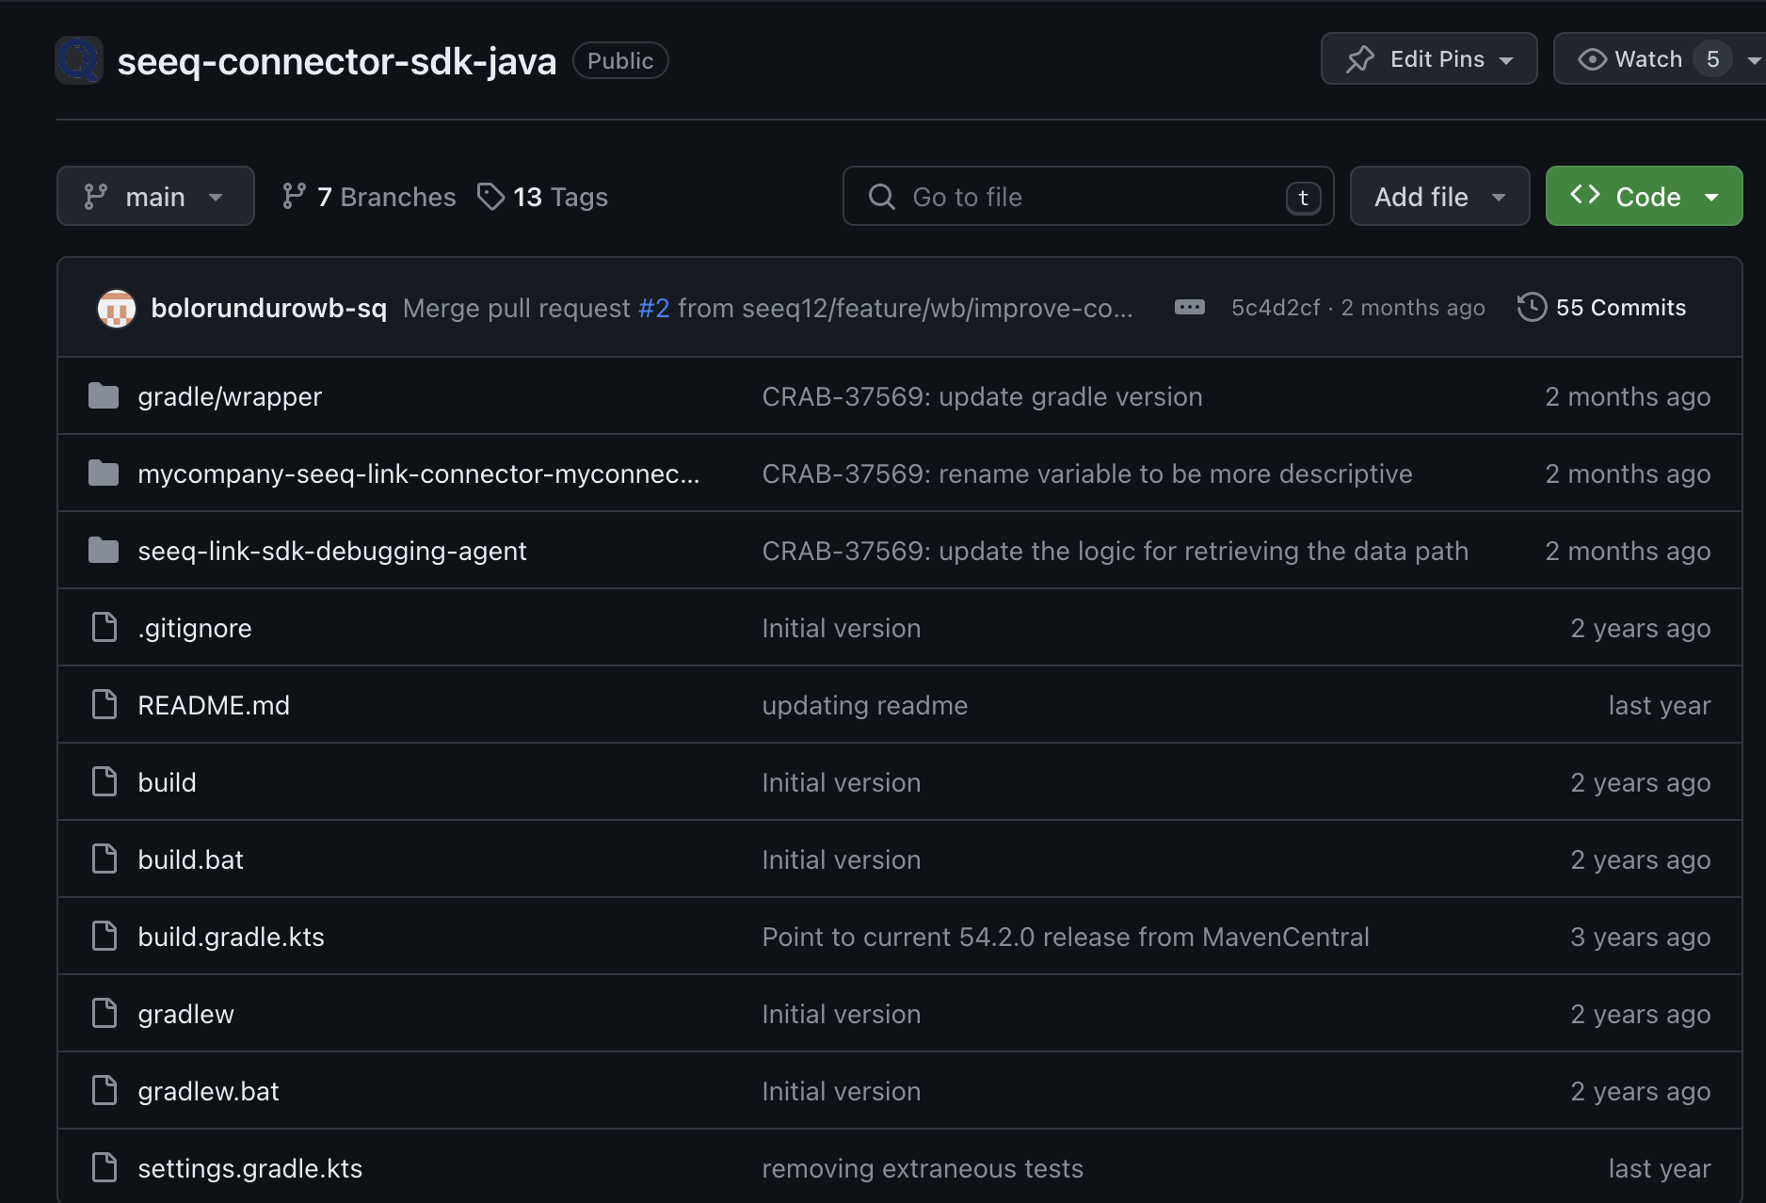The width and height of the screenshot is (1766, 1203).
Task: Open the seeq-connector-sdk-java repository title
Action: pos(336,61)
